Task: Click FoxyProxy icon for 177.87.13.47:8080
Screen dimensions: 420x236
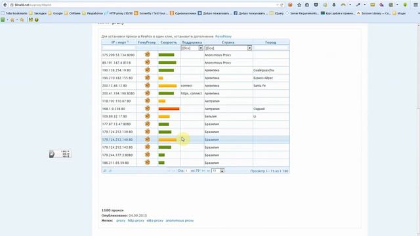Action: coord(147,124)
